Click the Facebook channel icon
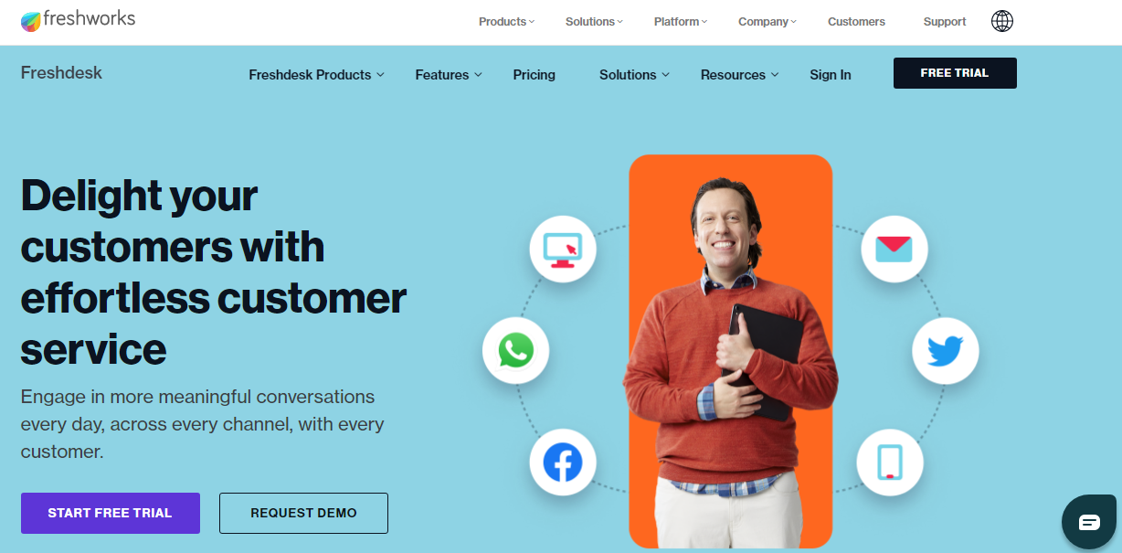 563,463
